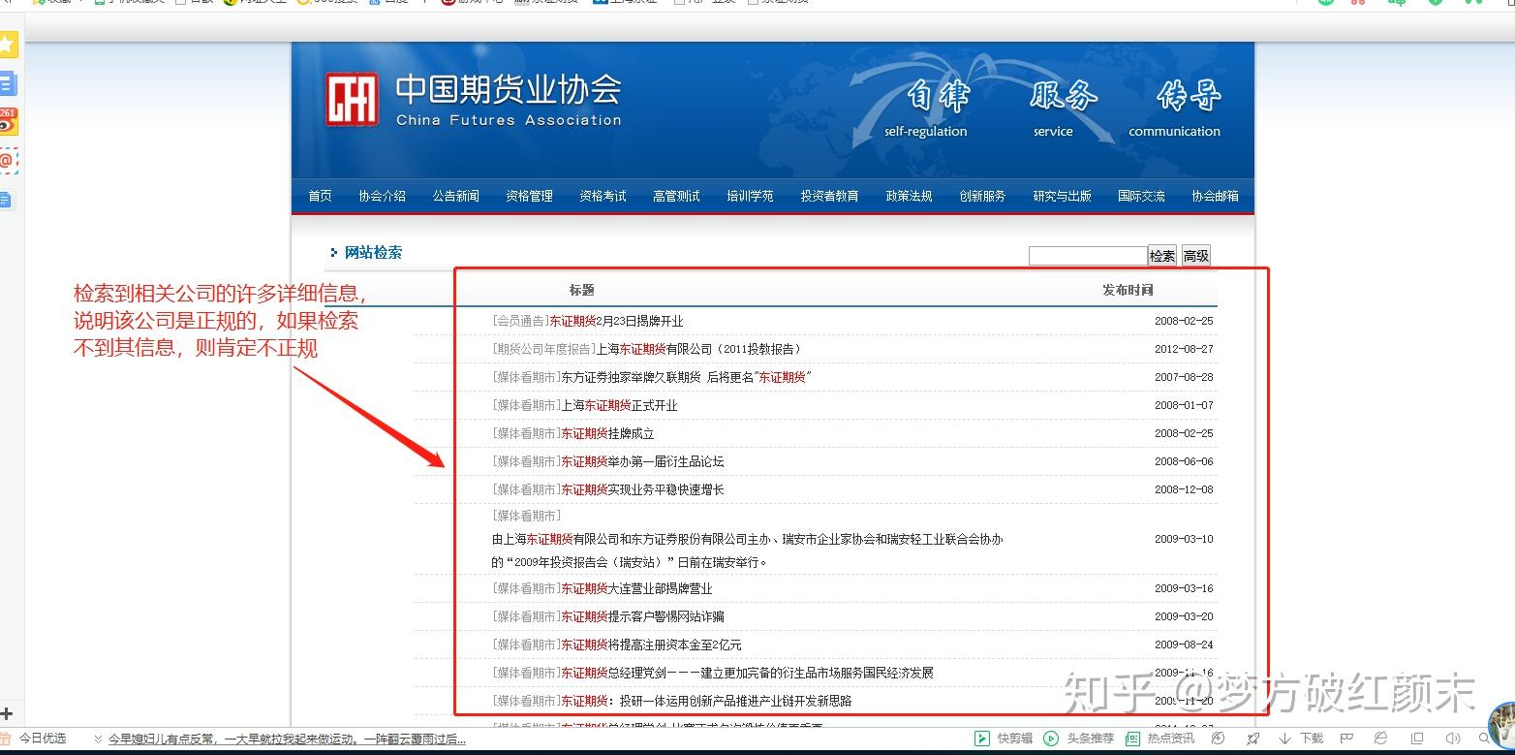The image size is (1515, 755).
Task: Click the date 2009-08-24
Action: coord(1184,645)
